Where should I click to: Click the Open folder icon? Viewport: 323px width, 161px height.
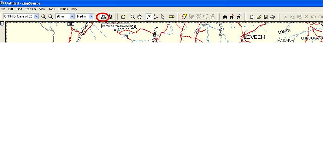click(259, 17)
